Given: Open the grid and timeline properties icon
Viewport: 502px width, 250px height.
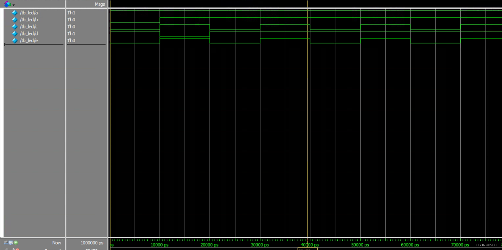Looking at the screenshot, I should coord(11,242).
